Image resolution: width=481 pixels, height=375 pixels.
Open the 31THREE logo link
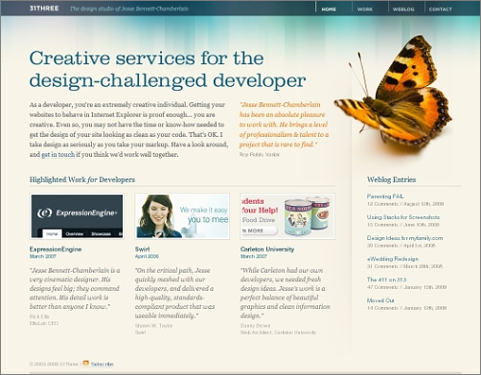coord(44,9)
